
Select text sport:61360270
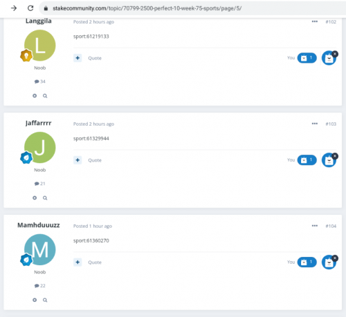91,240
